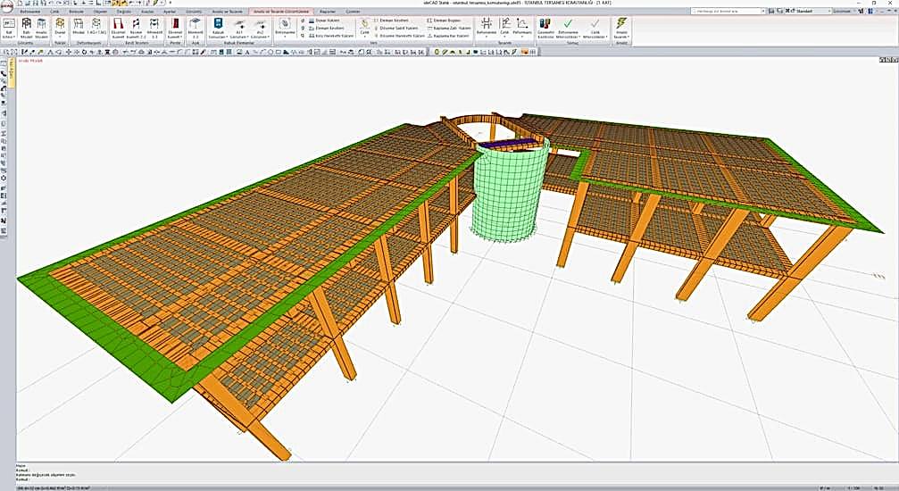This screenshot has height=491, width=899.
Task: Click the Geometri Kontrolü icon
Action: point(545,26)
